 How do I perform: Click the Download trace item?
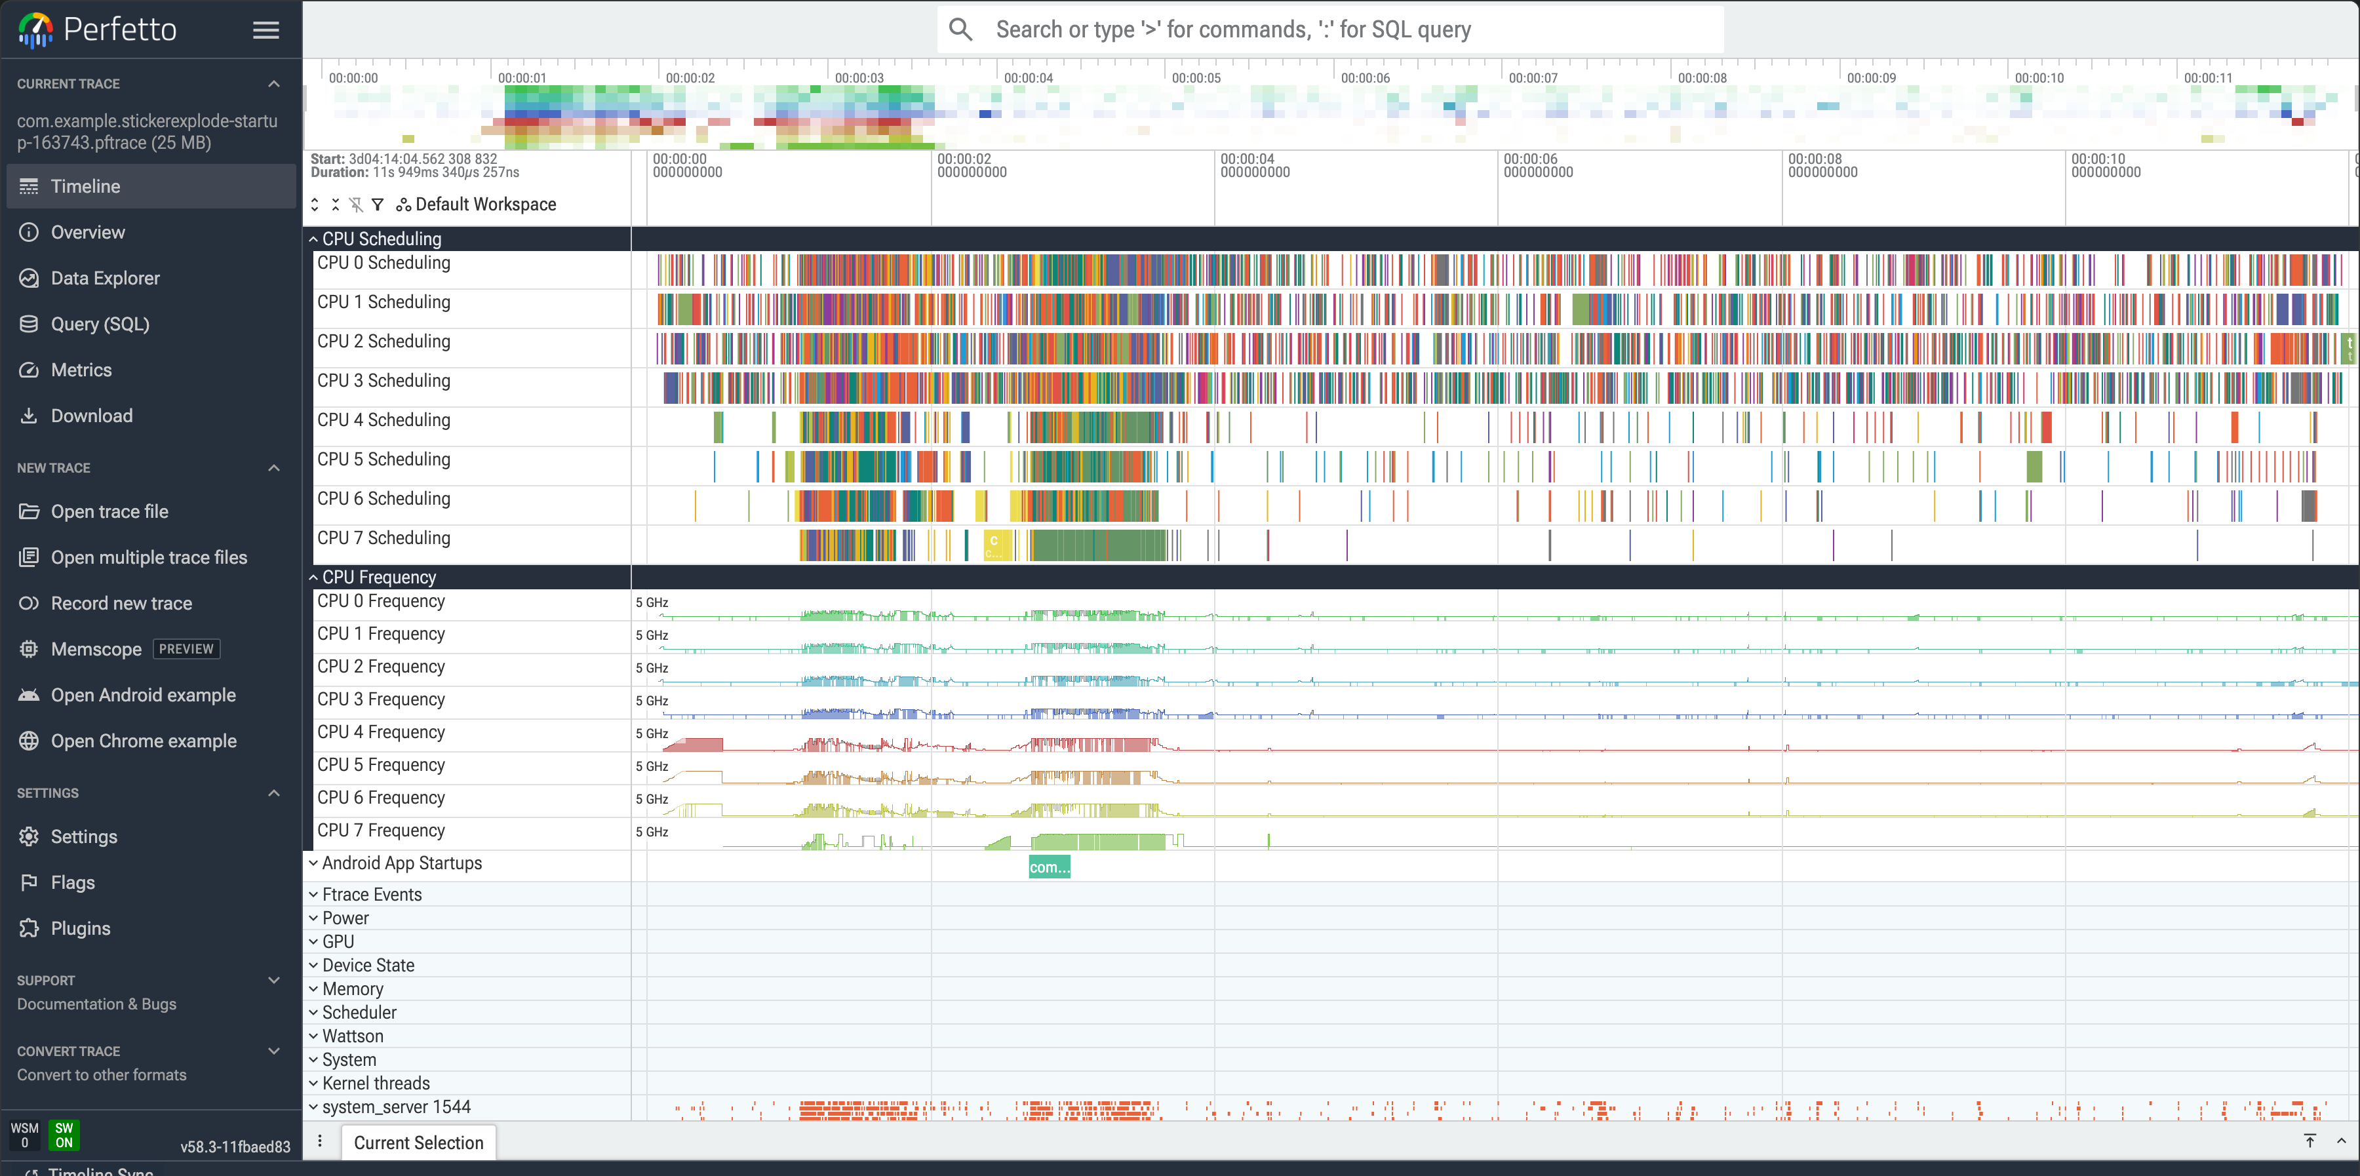(151, 415)
